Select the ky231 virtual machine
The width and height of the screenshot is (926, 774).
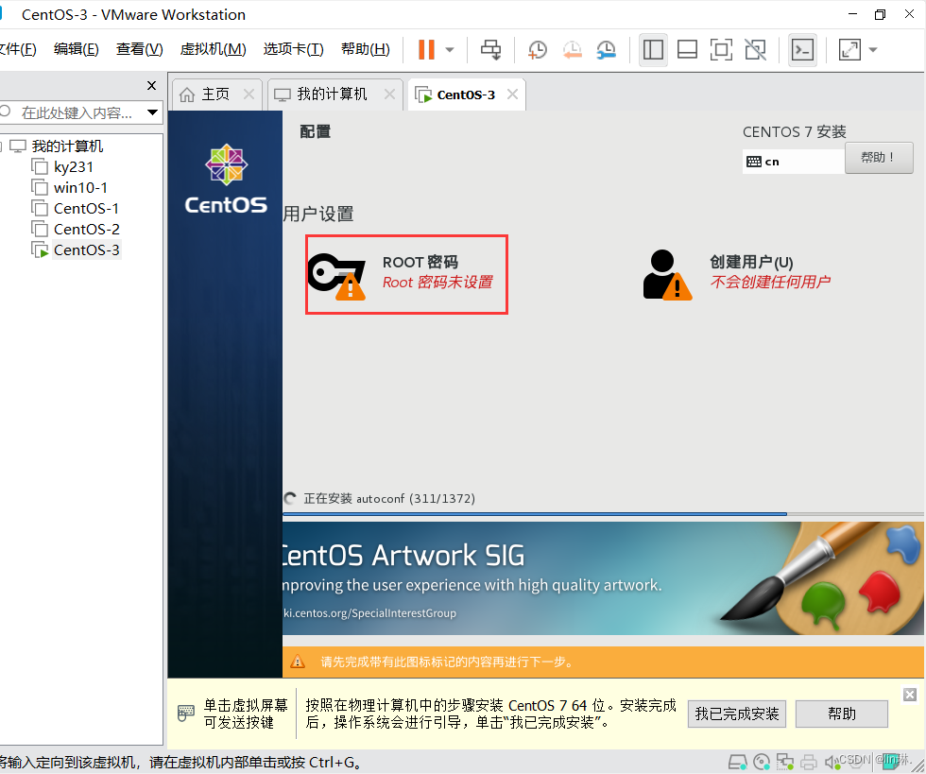[x=74, y=167]
